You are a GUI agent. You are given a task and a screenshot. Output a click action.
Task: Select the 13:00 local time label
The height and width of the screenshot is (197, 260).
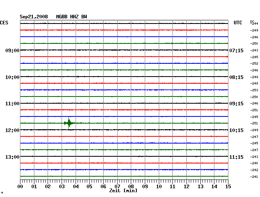coord(12,157)
